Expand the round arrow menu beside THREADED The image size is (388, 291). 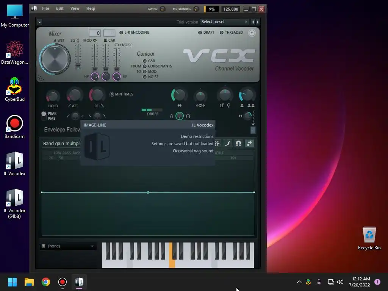252,33
